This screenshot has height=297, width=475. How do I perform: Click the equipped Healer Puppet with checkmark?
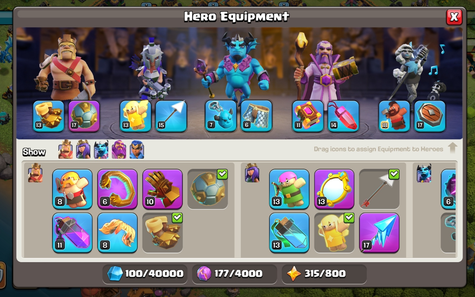[334, 233]
